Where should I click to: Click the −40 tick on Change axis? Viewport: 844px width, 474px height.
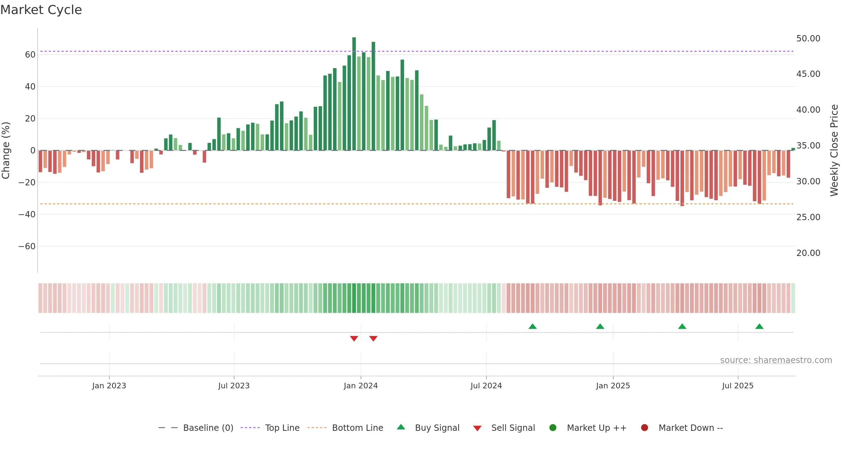click(x=27, y=214)
